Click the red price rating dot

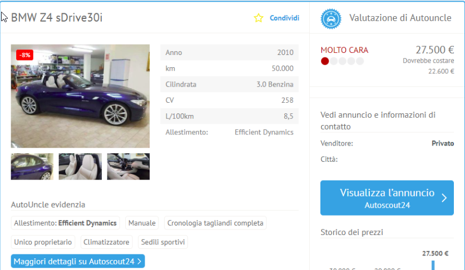point(325,61)
